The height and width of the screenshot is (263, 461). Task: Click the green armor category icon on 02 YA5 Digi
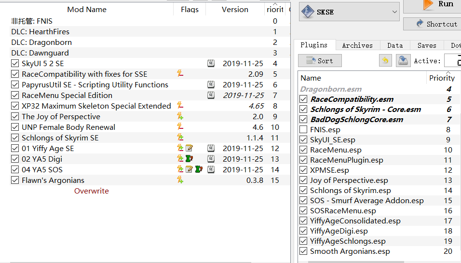click(x=190, y=159)
